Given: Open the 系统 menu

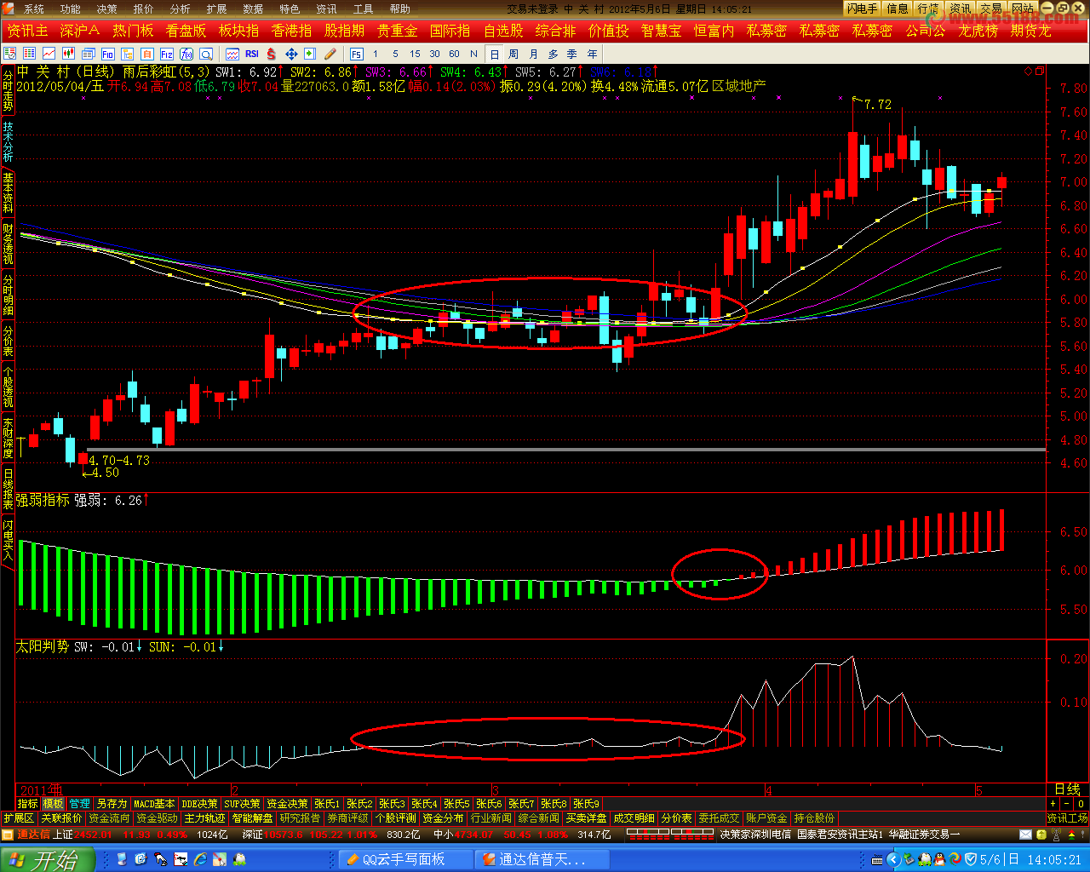Looking at the screenshot, I should 33,9.
